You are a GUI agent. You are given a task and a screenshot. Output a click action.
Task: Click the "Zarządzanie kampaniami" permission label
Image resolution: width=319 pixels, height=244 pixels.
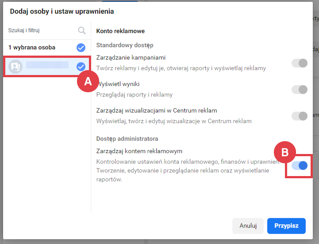pos(131,58)
